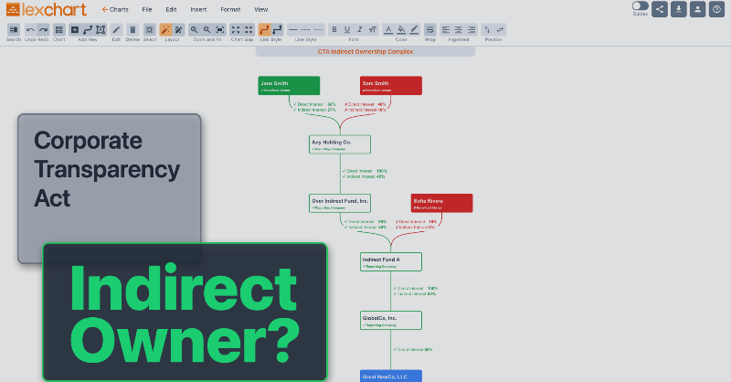This screenshot has height=382, width=731.
Task: Select angled link style
Action: [x=278, y=30]
